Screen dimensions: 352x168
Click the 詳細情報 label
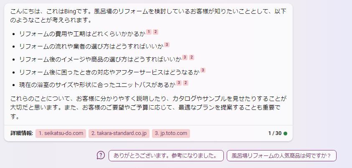click(x=22, y=133)
